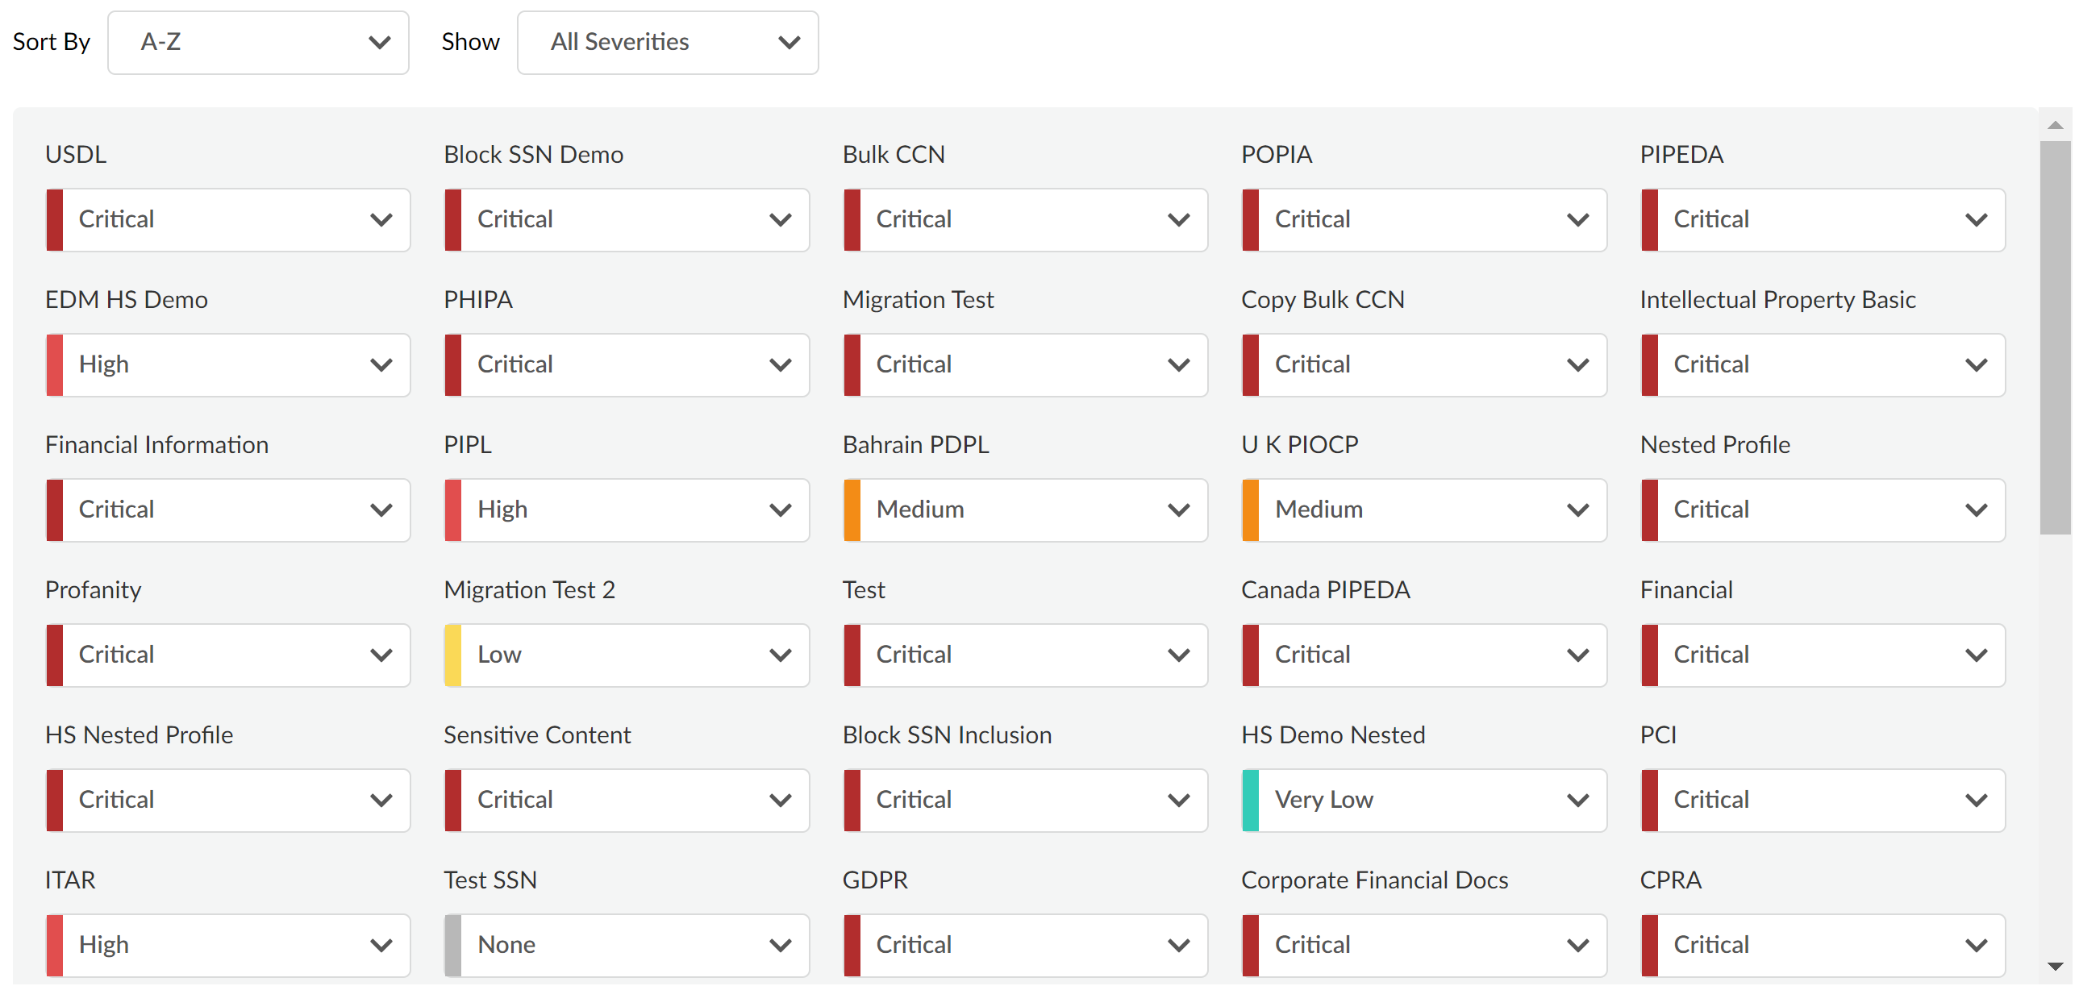
Task: Open the GDPR severity dropdown
Action: pos(1026,946)
